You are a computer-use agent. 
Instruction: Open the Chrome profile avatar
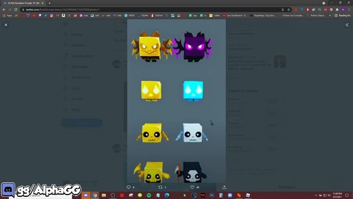click(x=343, y=10)
